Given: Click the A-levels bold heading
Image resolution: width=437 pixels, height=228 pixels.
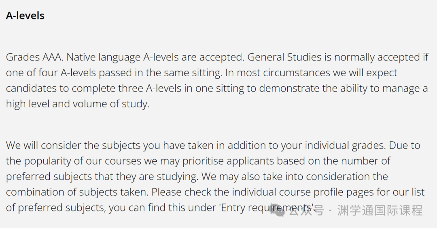Looking at the screenshot, I should tap(25, 16).
